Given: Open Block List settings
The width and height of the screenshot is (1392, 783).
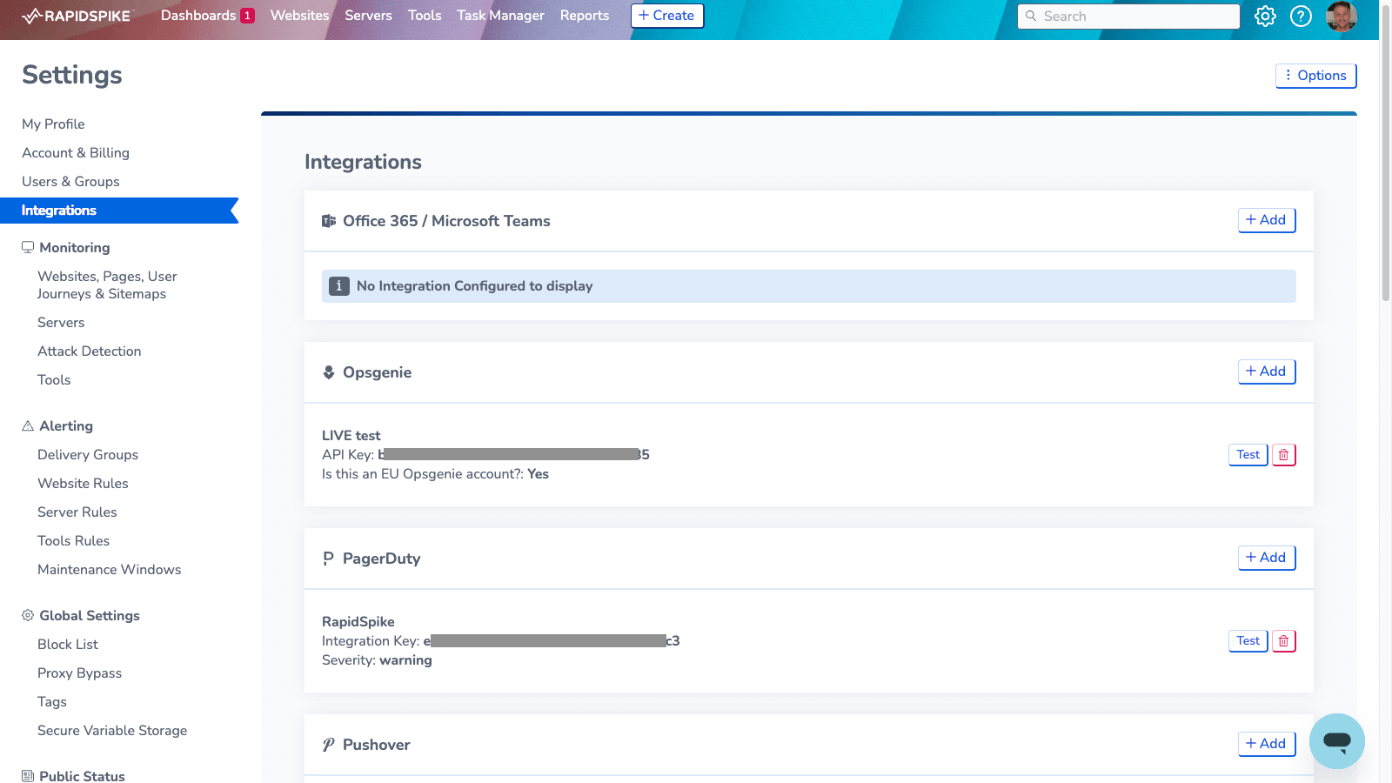Looking at the screenshot, I should (68, 645).
